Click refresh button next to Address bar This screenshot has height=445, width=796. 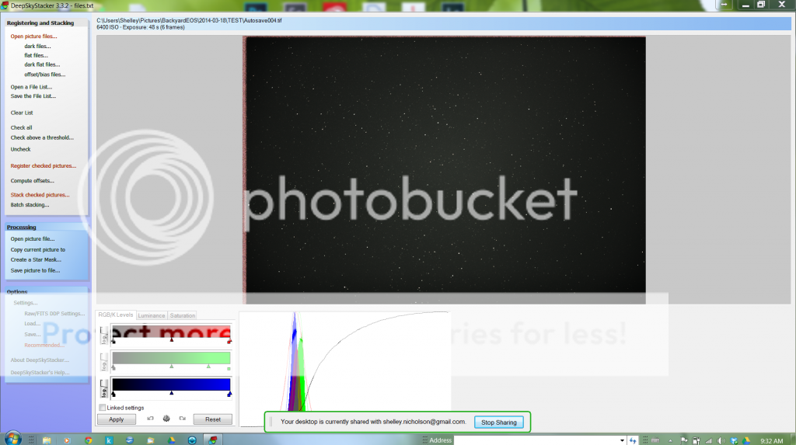[633, 440]
